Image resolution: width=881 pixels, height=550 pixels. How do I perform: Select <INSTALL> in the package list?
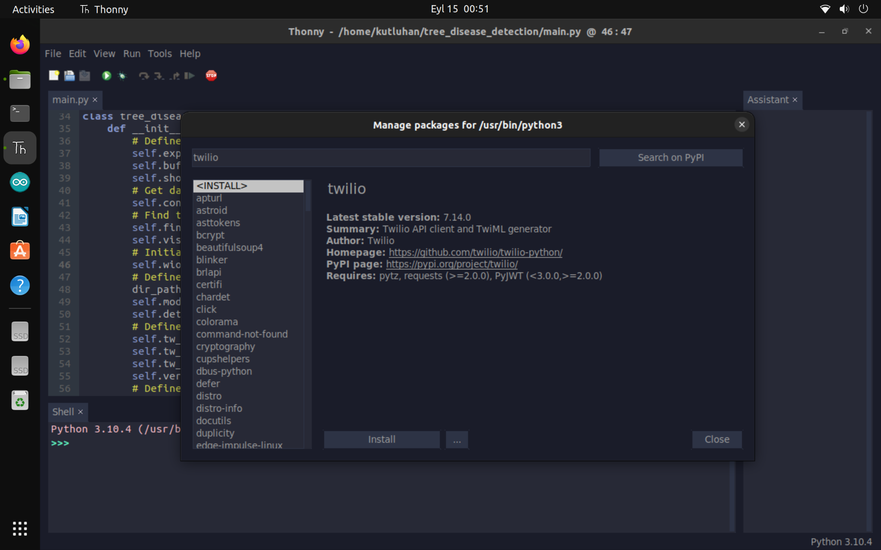click(248, 186)
